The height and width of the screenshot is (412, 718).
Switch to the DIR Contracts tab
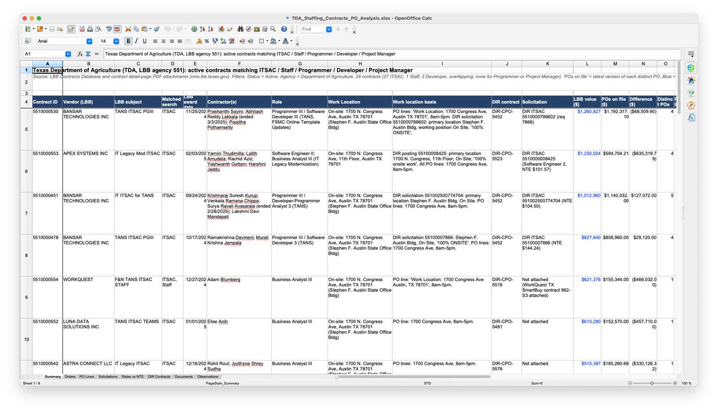pos(159,377)
